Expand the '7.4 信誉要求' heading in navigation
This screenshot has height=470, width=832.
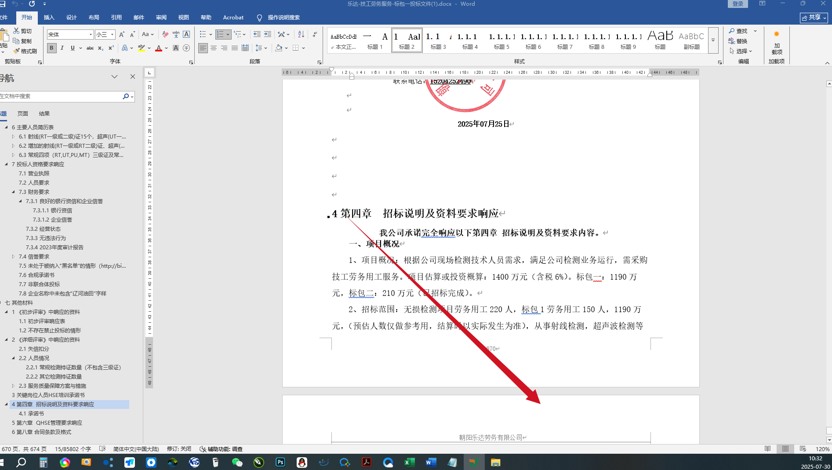pyautogui.click(x=14, y=257)
